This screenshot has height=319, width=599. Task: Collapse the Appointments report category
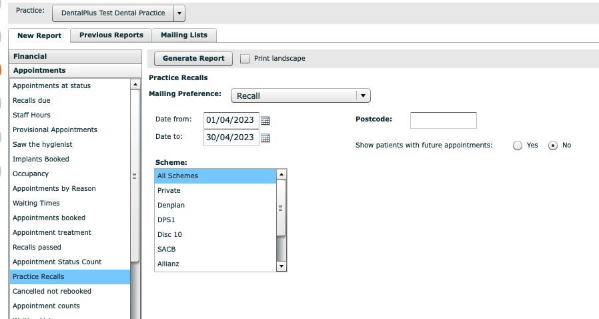tap(75, 70)
